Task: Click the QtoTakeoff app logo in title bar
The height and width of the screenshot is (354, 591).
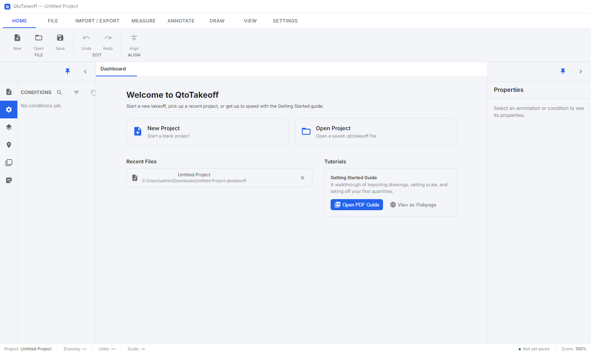Action: click(7, 7)
